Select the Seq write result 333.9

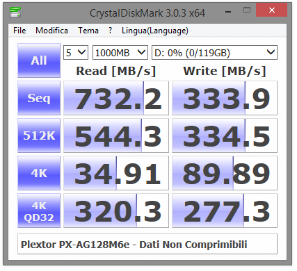pyautogui.click(x=225, y=98)
